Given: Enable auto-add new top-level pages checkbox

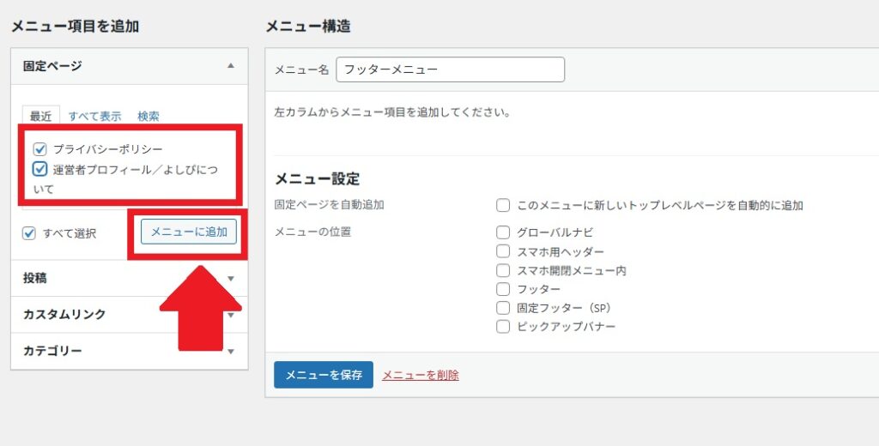Looking at the screenshot, I should click(x=503, y=206).
